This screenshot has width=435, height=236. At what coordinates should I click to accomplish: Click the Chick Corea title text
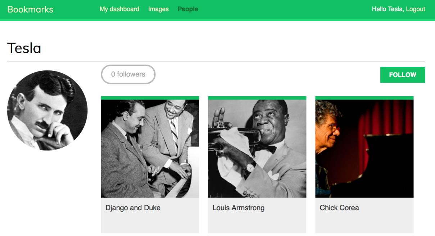click(339, 208)
